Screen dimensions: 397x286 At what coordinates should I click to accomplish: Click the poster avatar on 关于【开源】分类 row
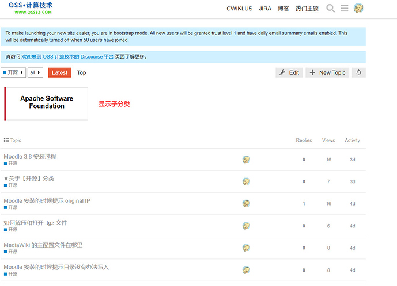tap(246, 181)
